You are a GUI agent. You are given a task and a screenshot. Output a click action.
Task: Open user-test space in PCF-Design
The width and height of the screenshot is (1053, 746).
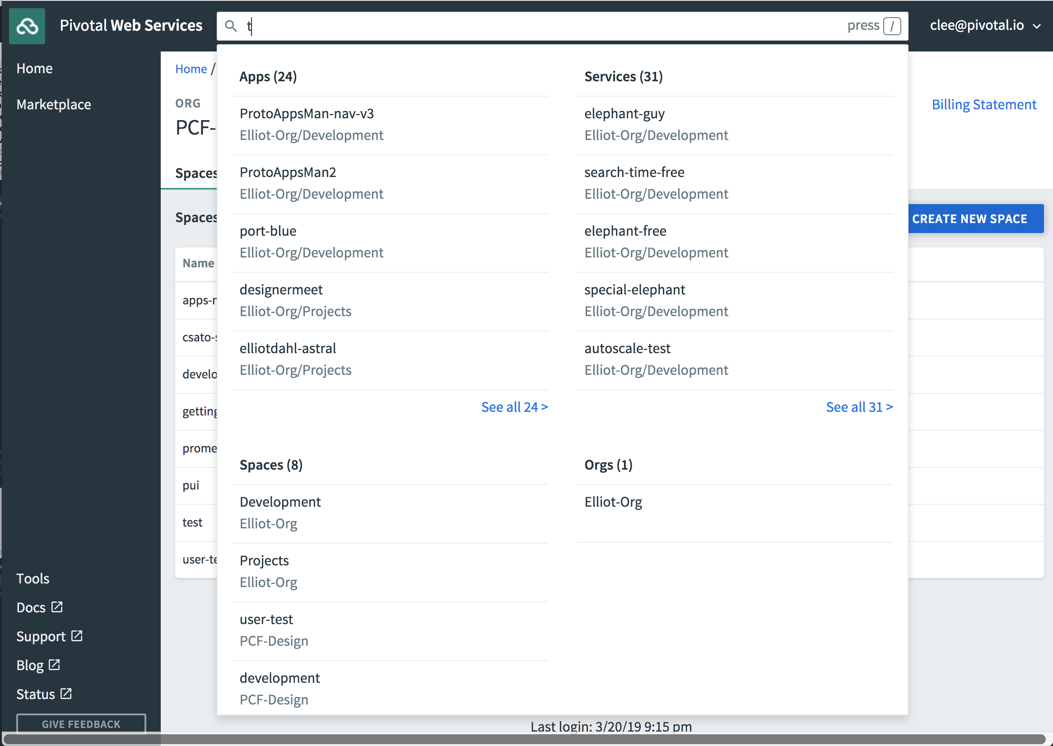[390, 631]
